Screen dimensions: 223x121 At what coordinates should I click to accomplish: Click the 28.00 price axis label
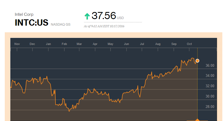tap(210, 107)
